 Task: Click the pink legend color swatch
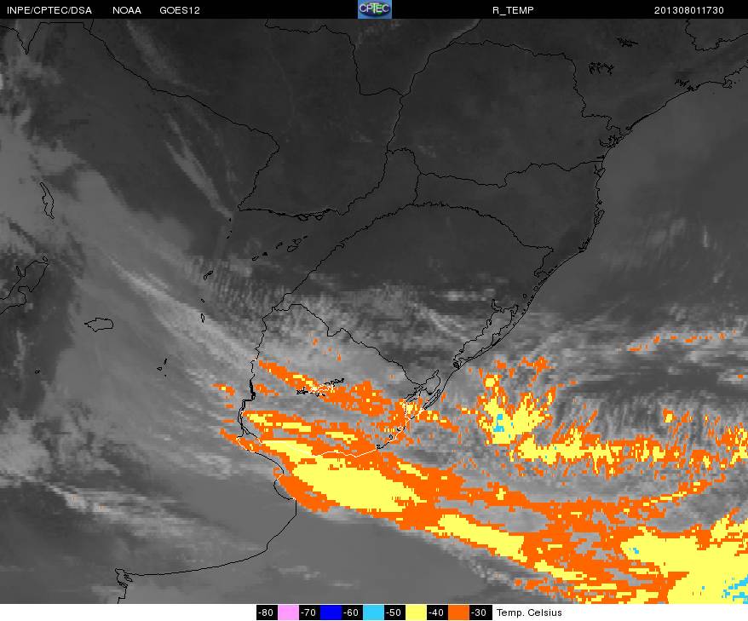click(x=288, y=612)
